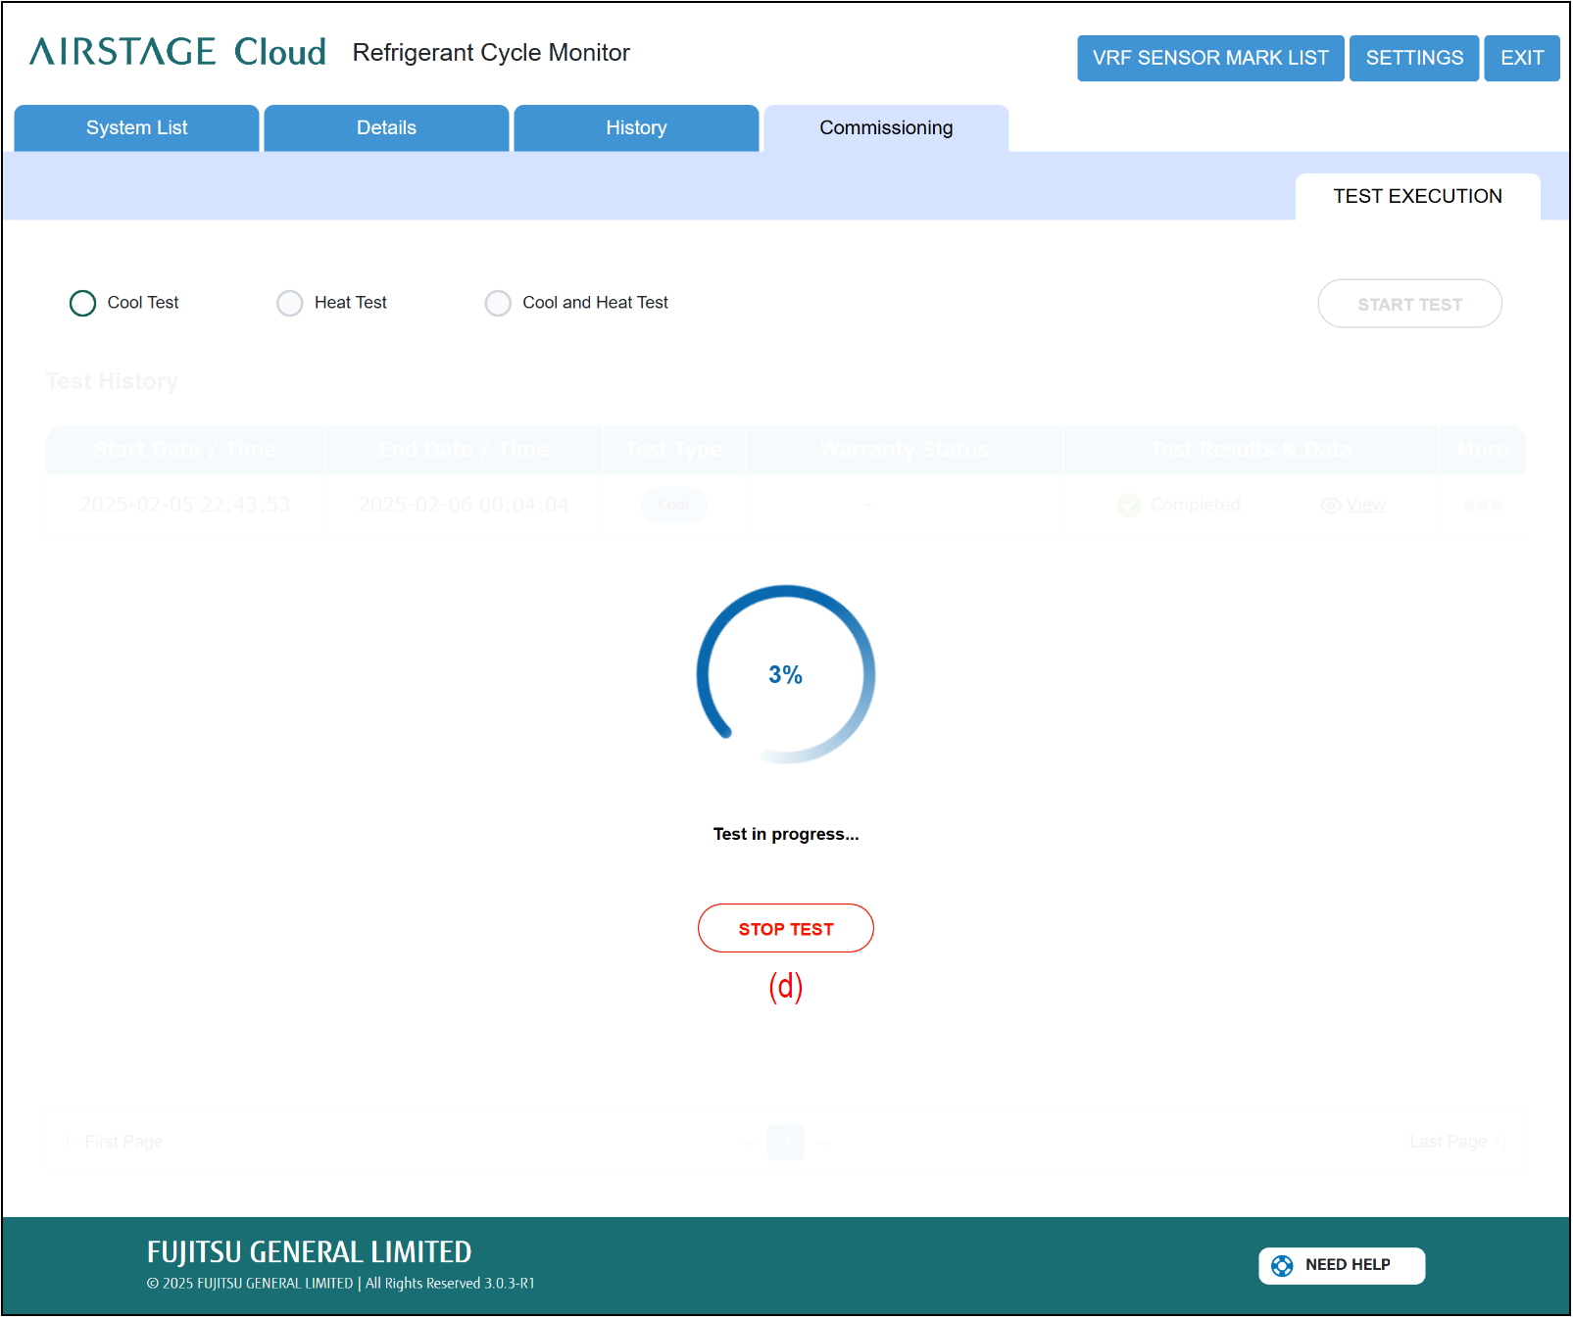Click the eye icon next to View
1573x1318 pixels.
(x=1330, y=506)
